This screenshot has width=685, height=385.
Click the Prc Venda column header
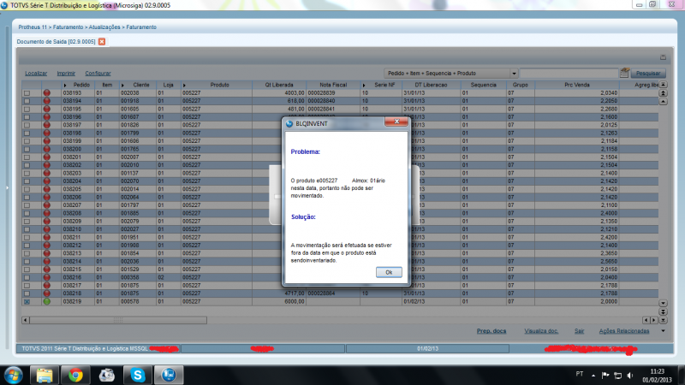[576, 85]
